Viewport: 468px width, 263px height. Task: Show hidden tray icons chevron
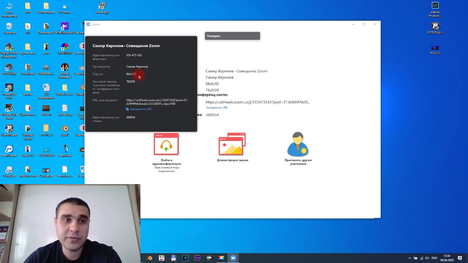click(409, 258)
